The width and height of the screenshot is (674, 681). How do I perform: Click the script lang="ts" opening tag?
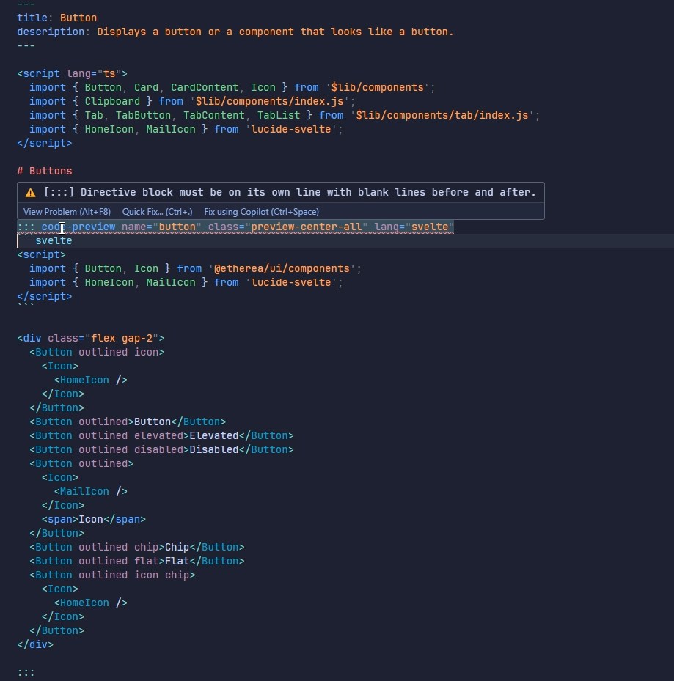[x=72, y=73]
